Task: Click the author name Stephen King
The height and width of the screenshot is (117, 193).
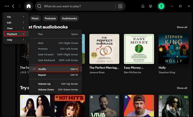Action: coord(167,72)
